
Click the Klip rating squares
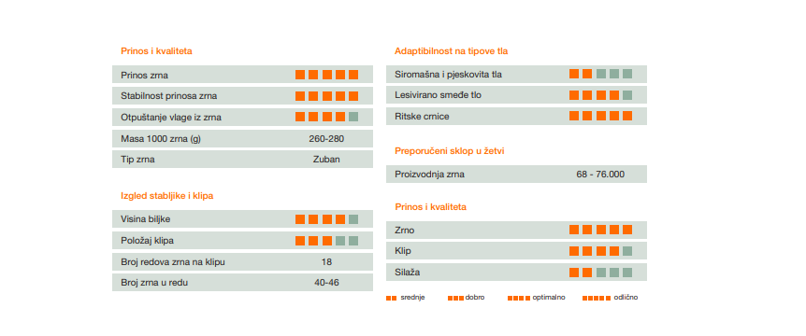[x=600, y=251]
